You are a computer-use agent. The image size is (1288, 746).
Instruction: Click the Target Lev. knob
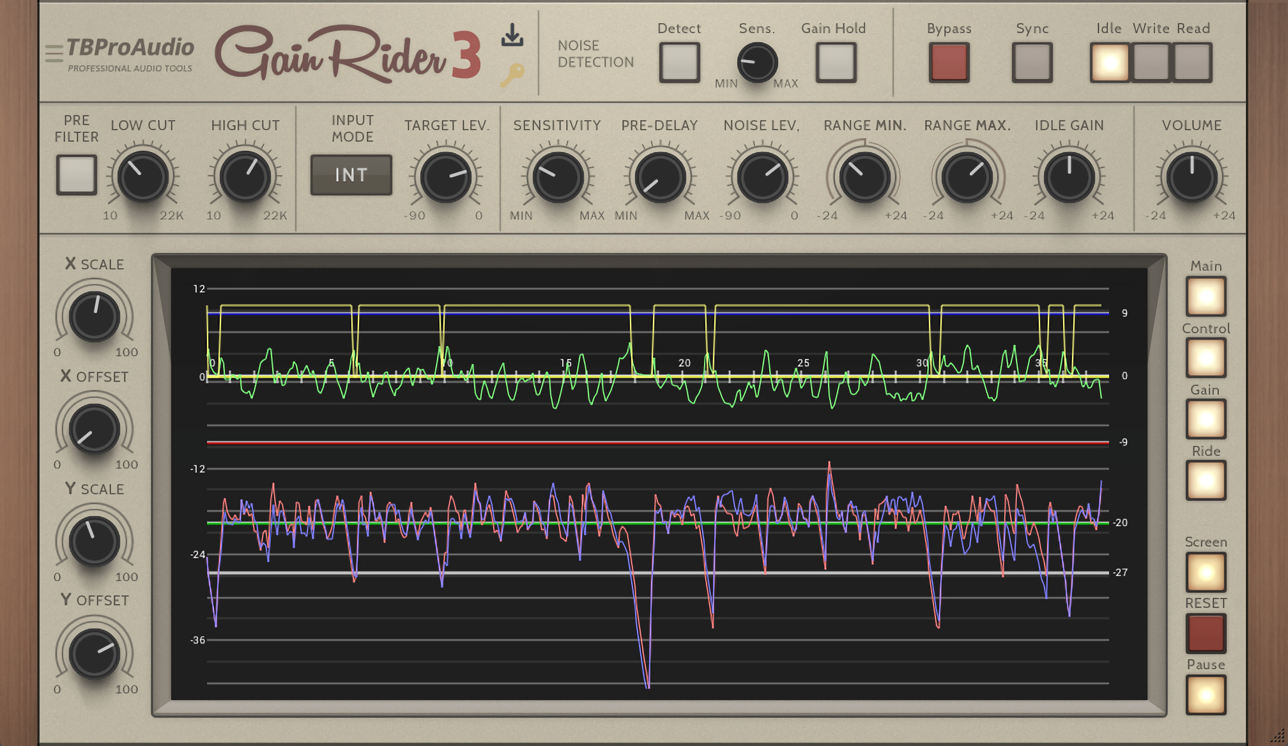(446, 177)
